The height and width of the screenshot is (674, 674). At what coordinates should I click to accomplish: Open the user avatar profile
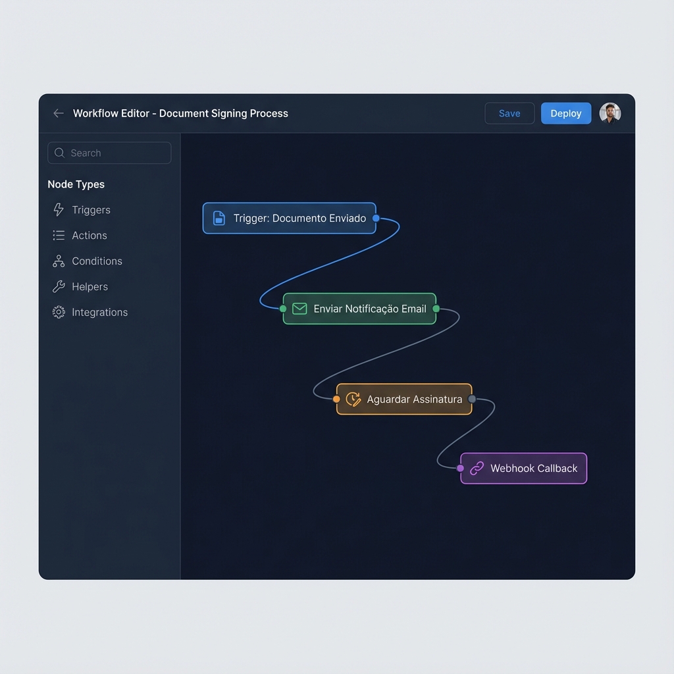[610, 113]
